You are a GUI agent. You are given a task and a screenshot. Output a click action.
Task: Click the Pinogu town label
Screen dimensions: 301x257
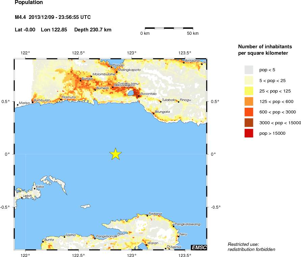tap(185, 100)
